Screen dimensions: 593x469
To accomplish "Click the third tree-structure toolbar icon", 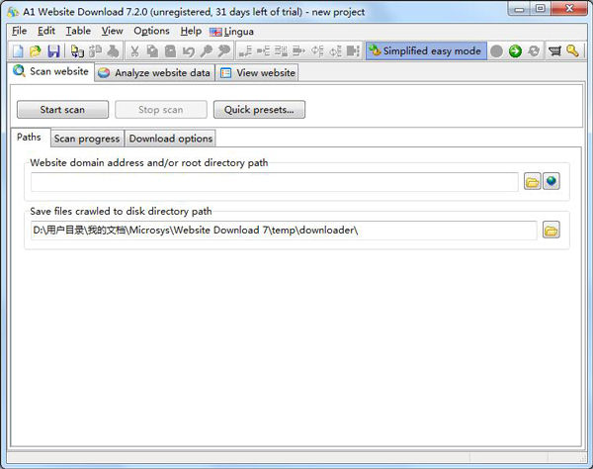I will click(x=281, y=51).
